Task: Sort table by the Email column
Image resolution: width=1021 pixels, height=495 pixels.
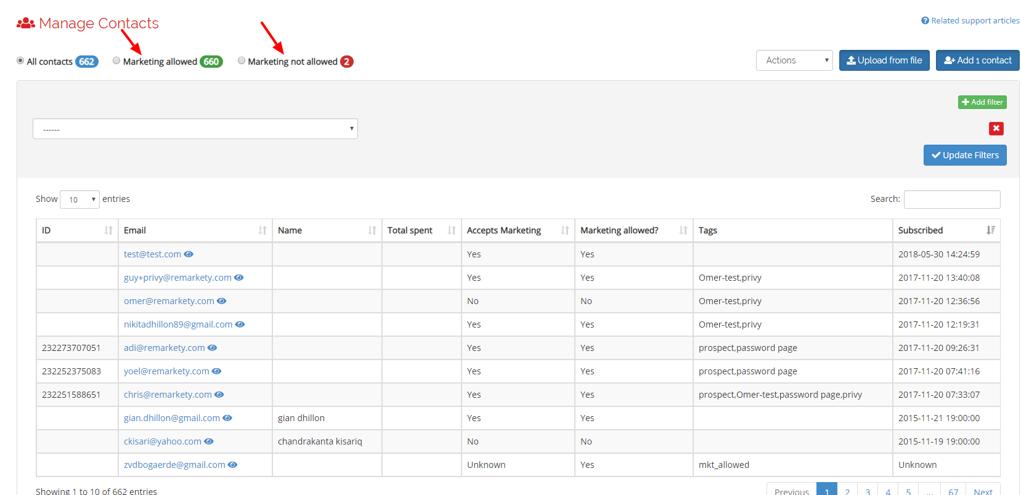Action: (x=195, y=230)
